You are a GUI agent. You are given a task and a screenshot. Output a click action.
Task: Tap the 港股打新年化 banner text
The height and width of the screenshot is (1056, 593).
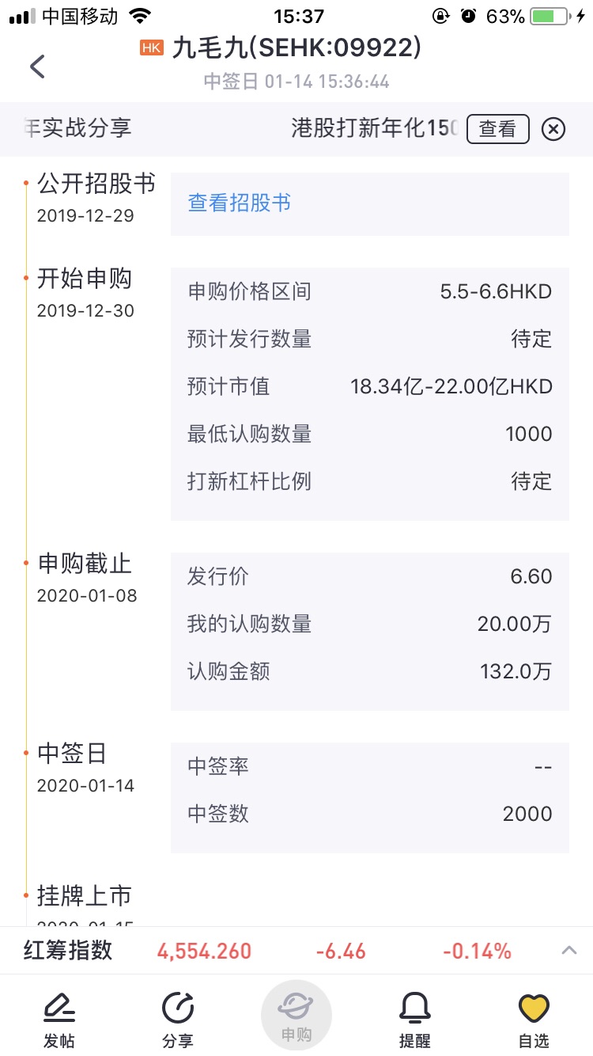[375, 128]
